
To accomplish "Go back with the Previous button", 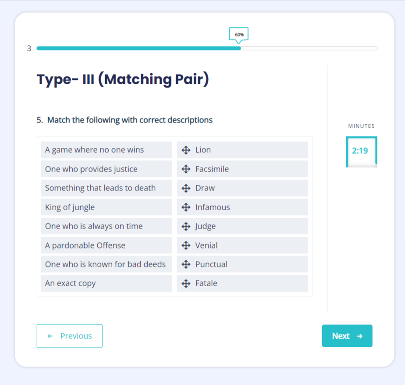I will click(x=69, y=336).
